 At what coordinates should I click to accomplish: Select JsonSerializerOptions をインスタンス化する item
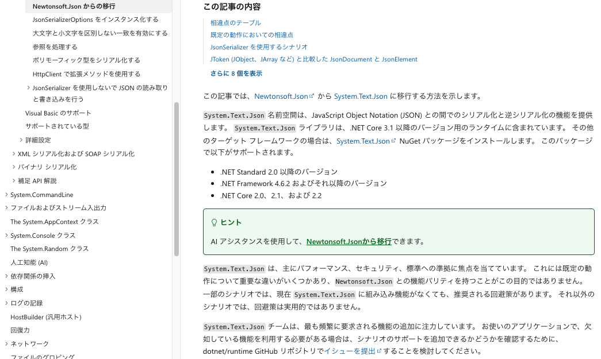(95, 20)
